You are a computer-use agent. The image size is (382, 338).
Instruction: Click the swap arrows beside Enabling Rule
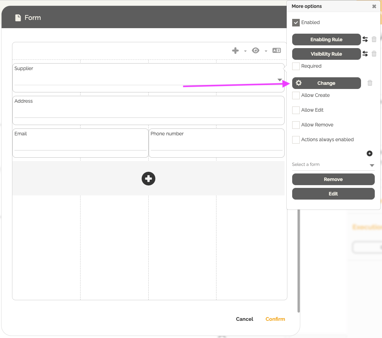pos(365,40)
